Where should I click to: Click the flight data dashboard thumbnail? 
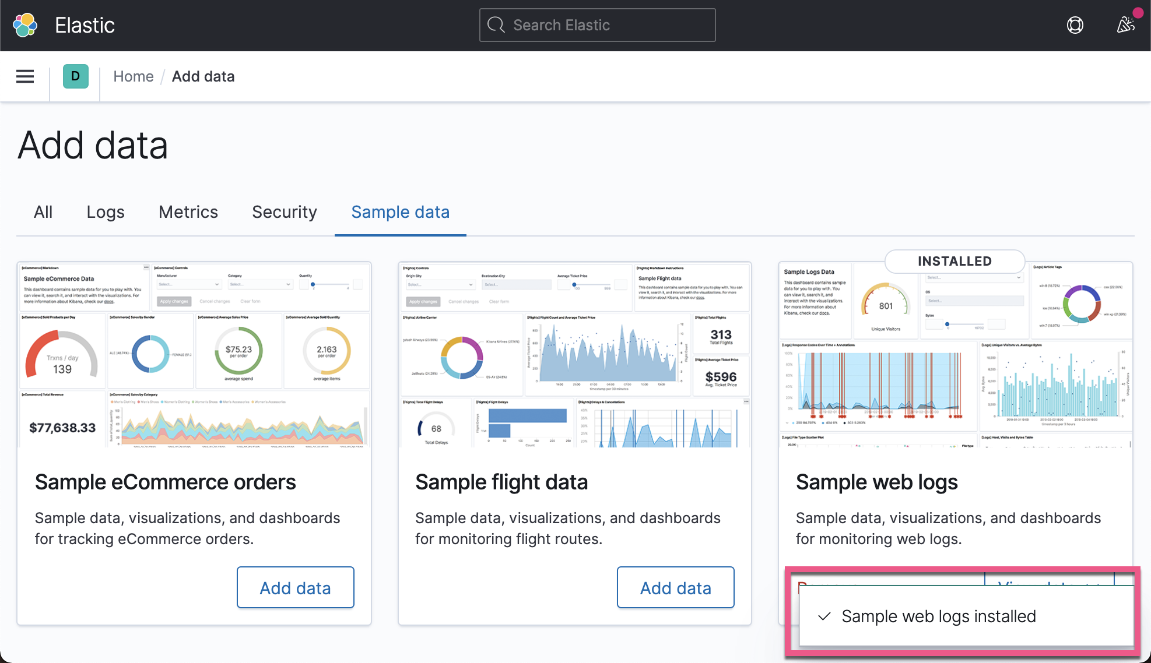pyautogui.click(x=574, y=355)
